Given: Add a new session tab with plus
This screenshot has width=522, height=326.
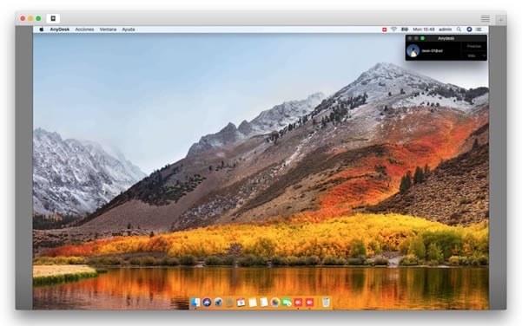Looking at the screenshot, I should tap(500, 20).
